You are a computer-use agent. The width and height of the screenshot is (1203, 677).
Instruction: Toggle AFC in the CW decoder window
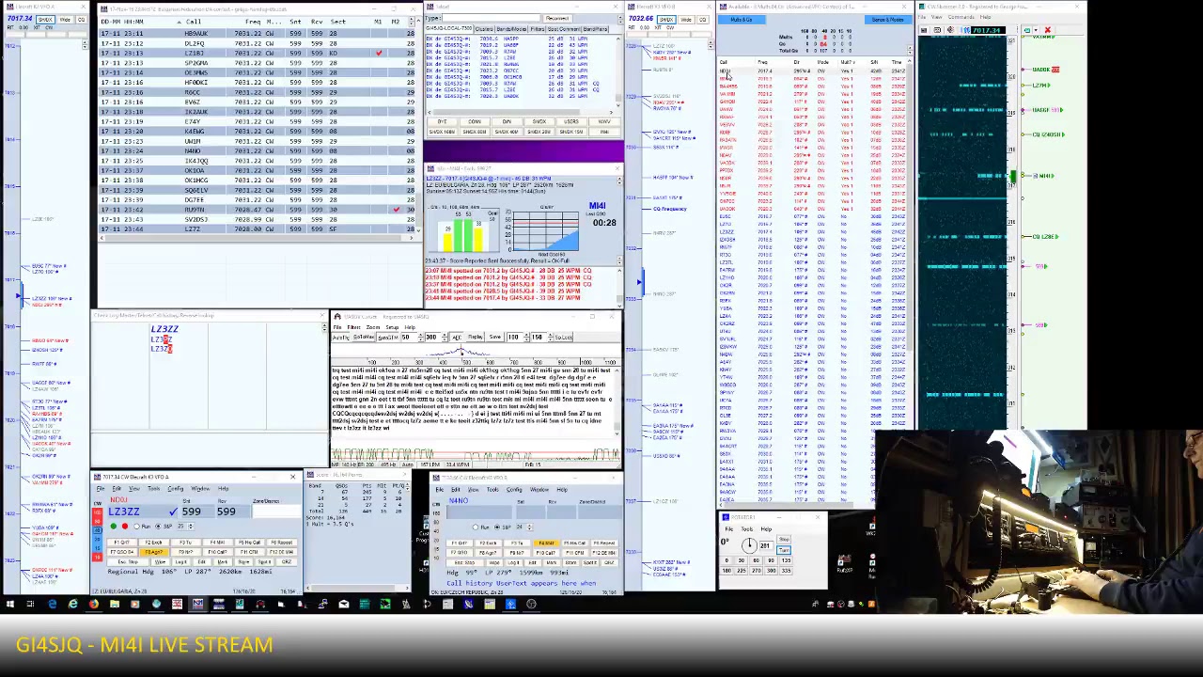(x=457, y=338)
